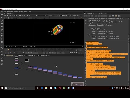
Task: Open the Image nodes toolbar icon
Action: pos(2,14)
